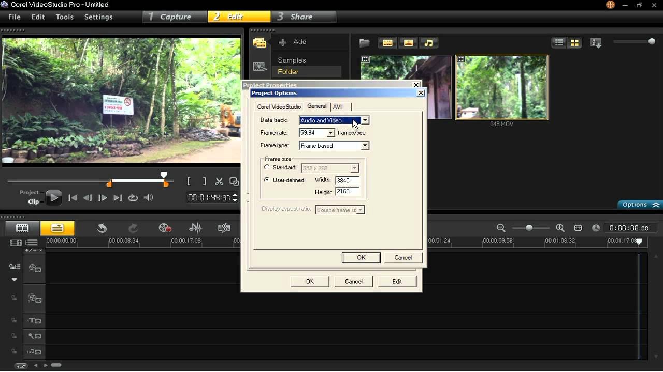Open the Sound Mixer icon
This screenshot has height=372, width=663.
pyautogui.click(x=195, y=228)
